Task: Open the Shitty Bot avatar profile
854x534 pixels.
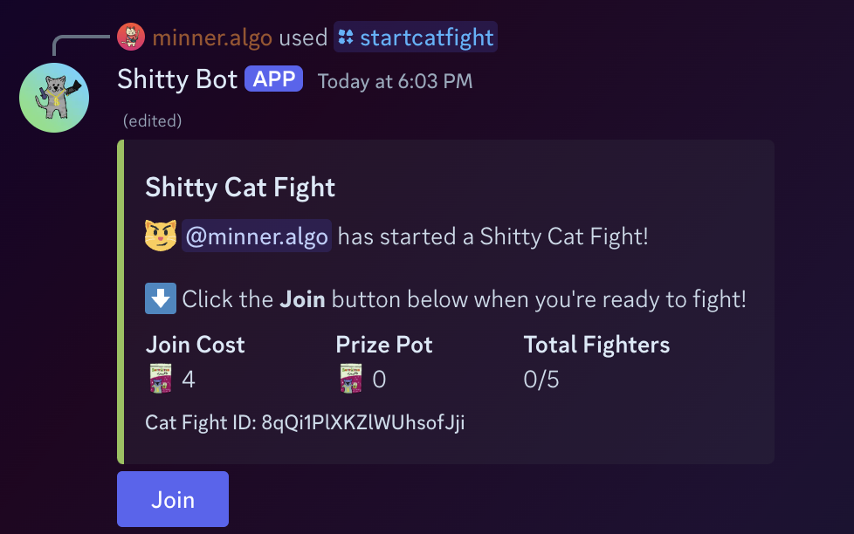Action: click(x=54, y=98)
